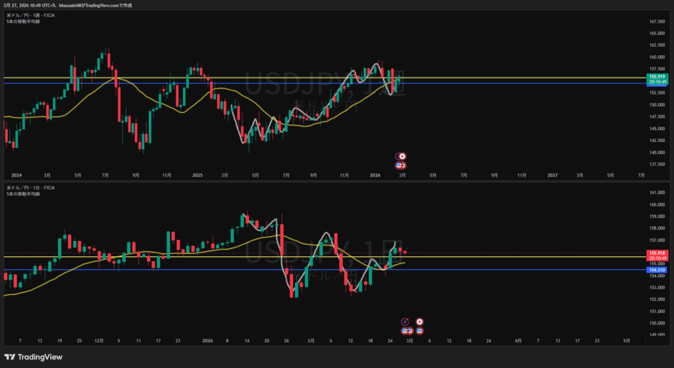Click the purple lightning news icon on daily chart
The image size is (674, 368).
coord(405,321)
